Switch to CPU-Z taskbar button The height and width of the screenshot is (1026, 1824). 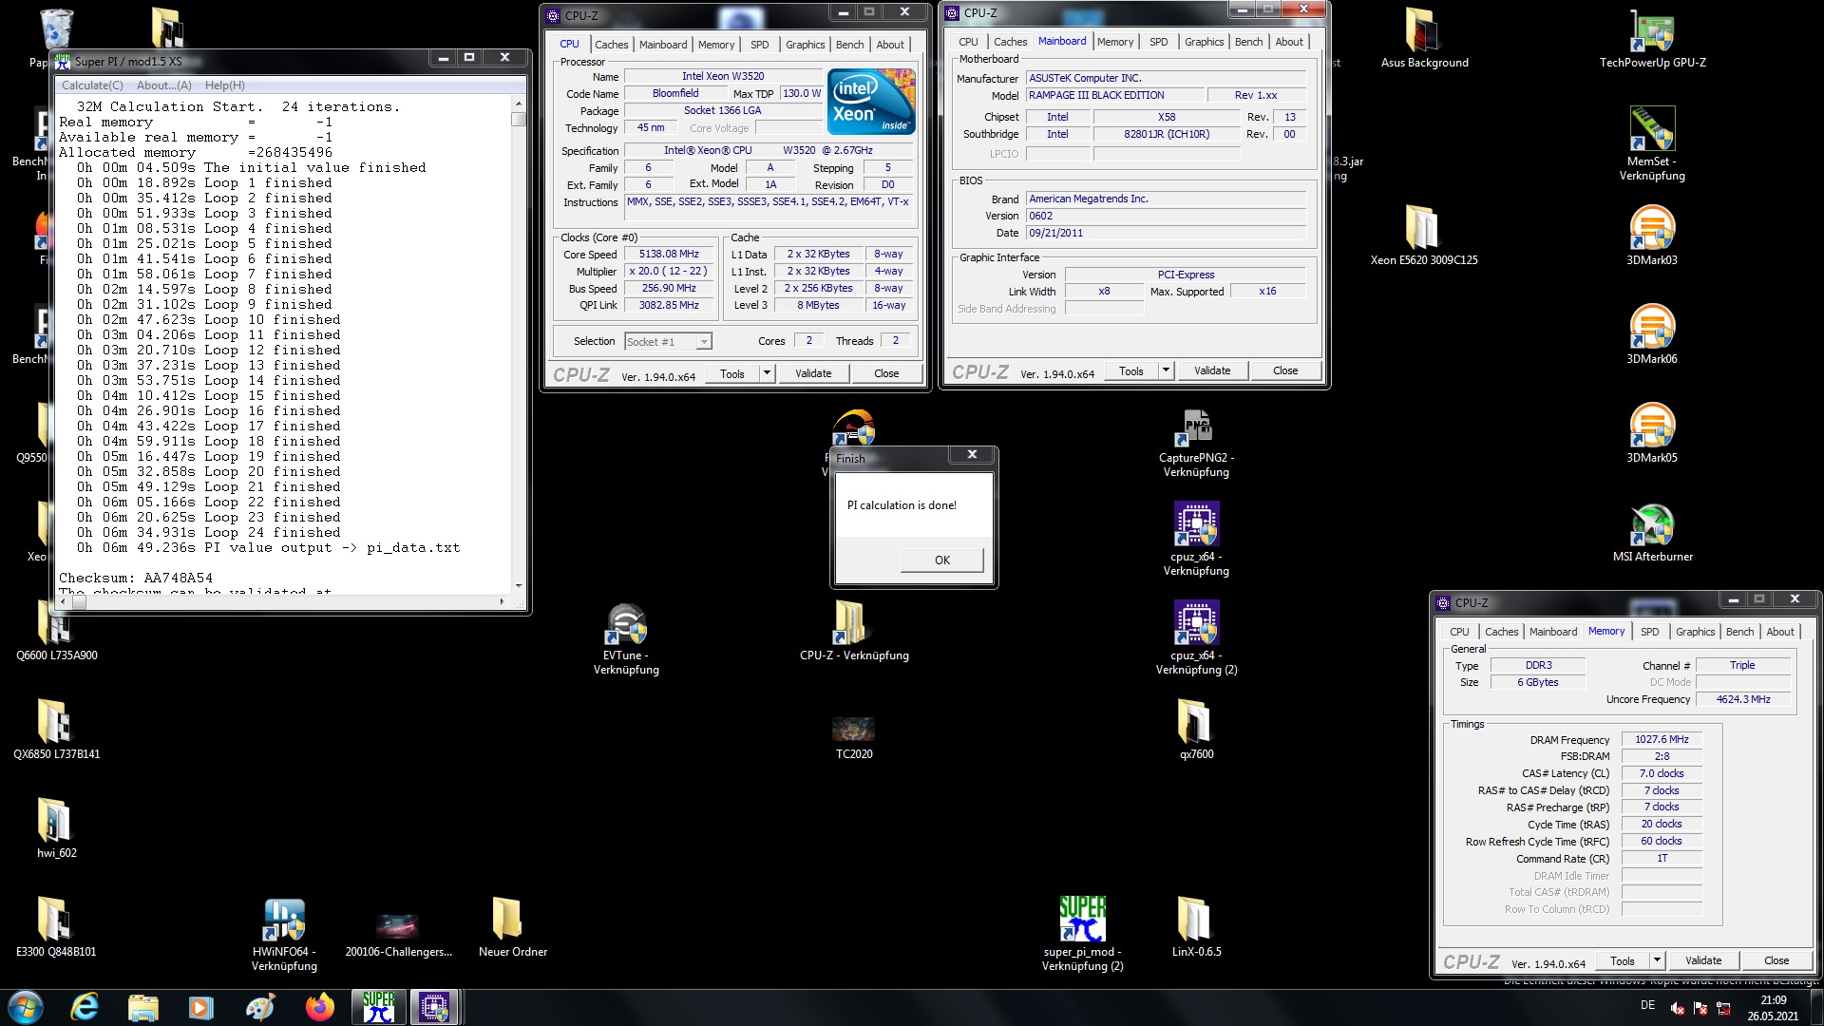[x=434, y=1007]
